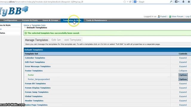
Task: Click the success message checkmark icon
Action: (x=26, y=33)
